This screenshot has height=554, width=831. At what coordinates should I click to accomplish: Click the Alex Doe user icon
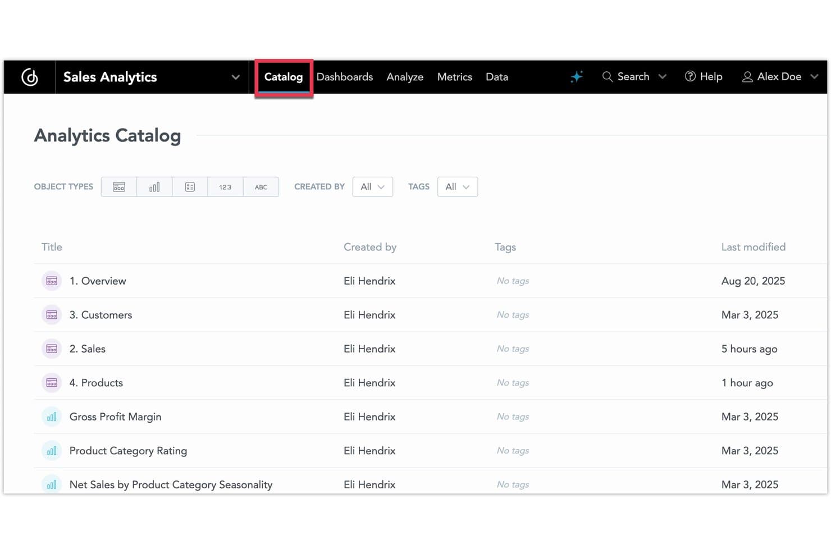tap(747, 77)
